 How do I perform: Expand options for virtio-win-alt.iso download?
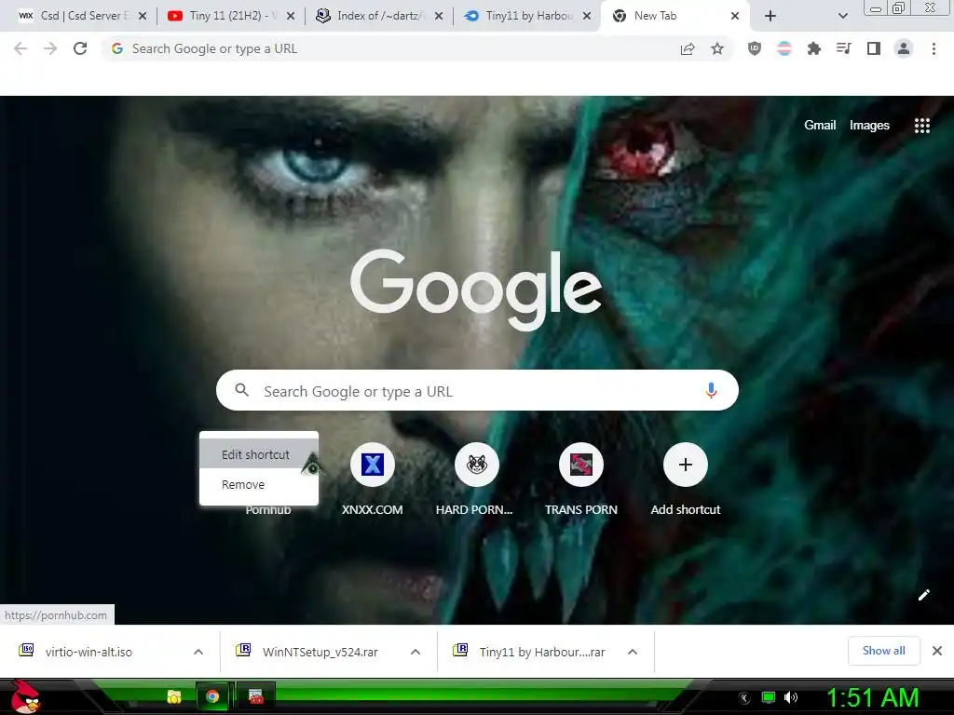198,652
